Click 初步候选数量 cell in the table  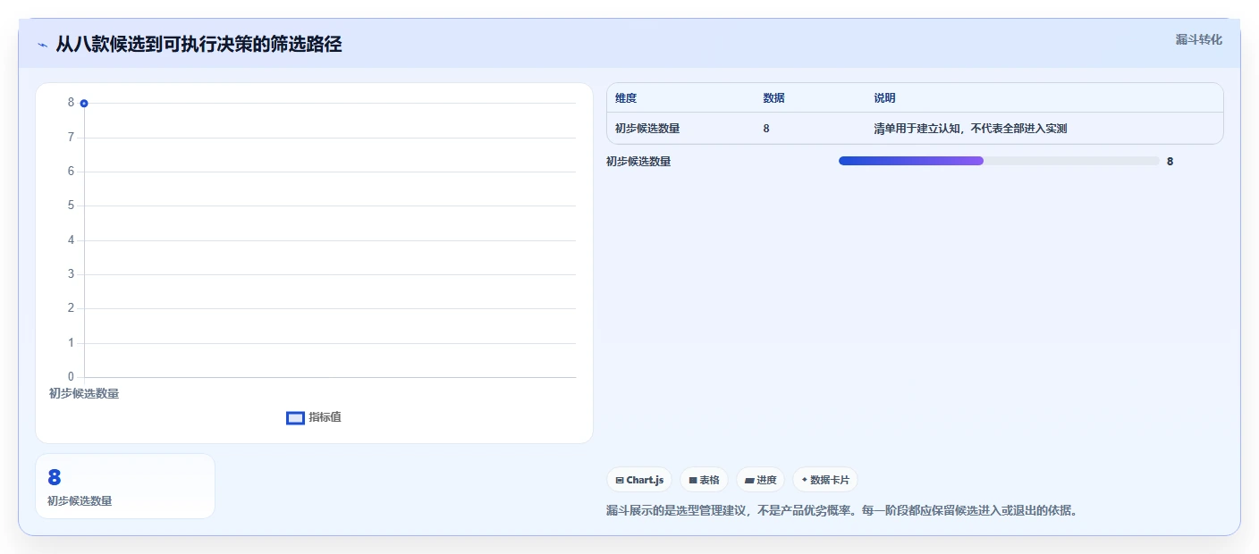point(647,129)
